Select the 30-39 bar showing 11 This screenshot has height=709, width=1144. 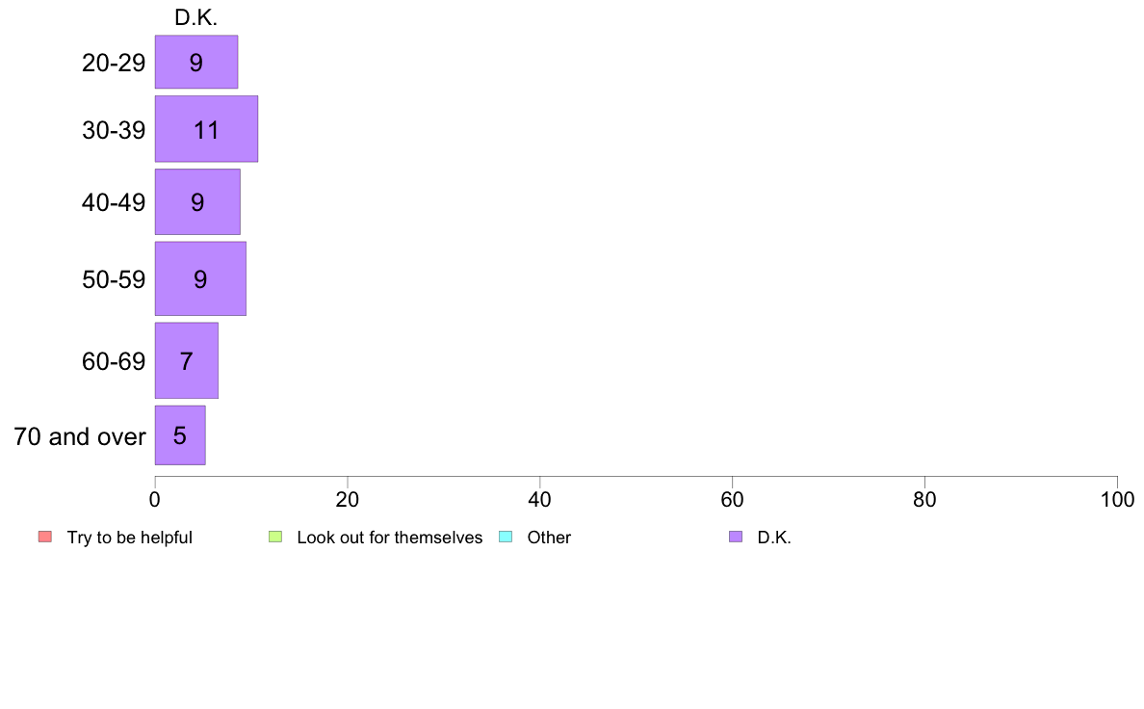click(206, 128)
